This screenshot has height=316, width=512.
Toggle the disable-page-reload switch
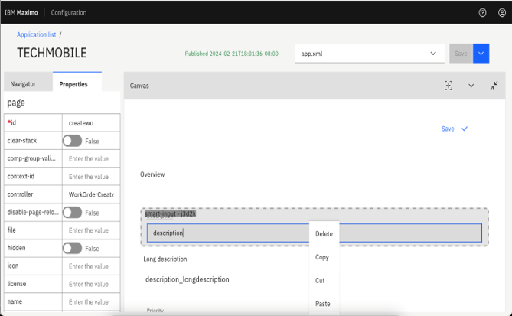coord(72,212)
